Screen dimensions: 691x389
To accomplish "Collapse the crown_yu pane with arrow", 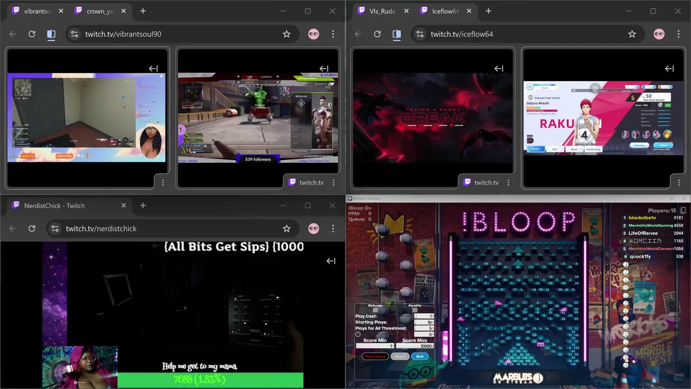I will point(324,69).
